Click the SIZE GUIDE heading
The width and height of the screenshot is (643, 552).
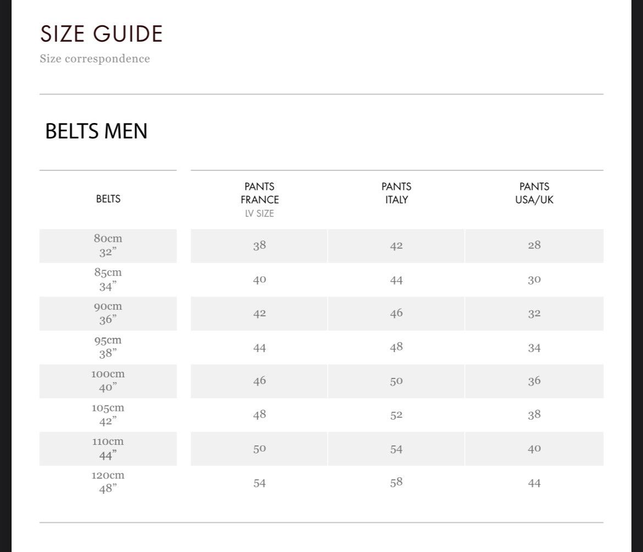tap(102, 34)
